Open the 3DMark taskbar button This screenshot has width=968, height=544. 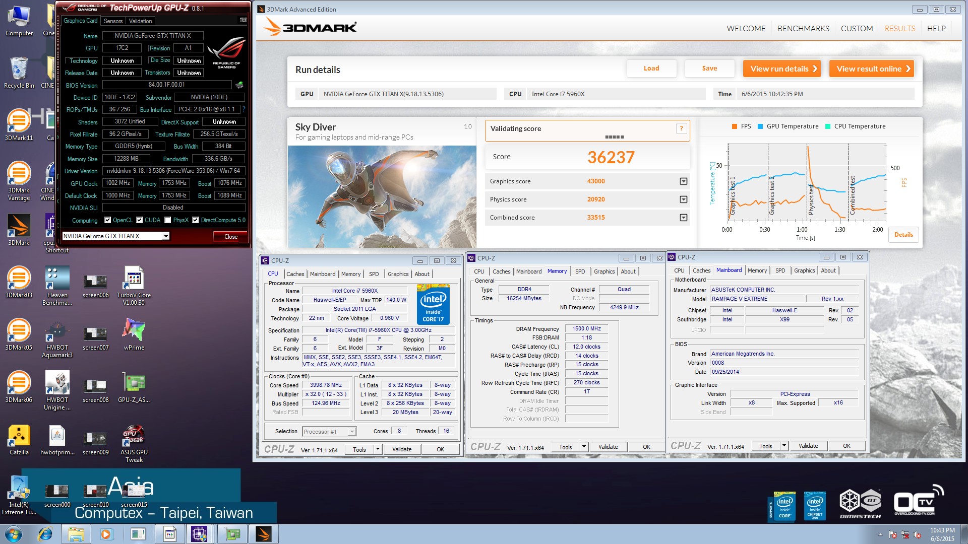pos(263,534)
